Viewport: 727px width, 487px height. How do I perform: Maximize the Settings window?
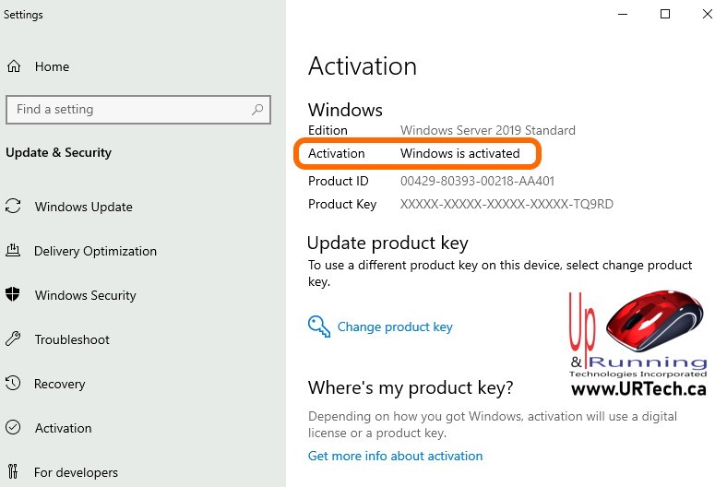pos(665,14)
